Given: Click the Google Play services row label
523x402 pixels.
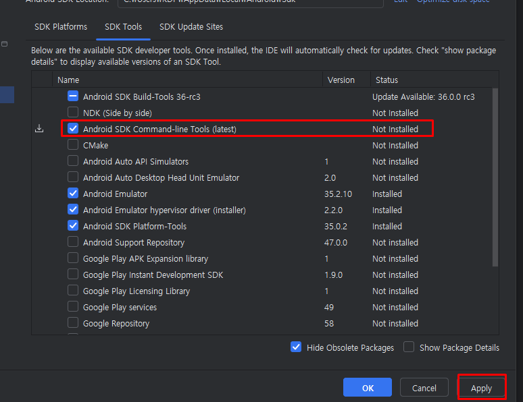Looking at the screenshot, I should [x=120, y=307].
